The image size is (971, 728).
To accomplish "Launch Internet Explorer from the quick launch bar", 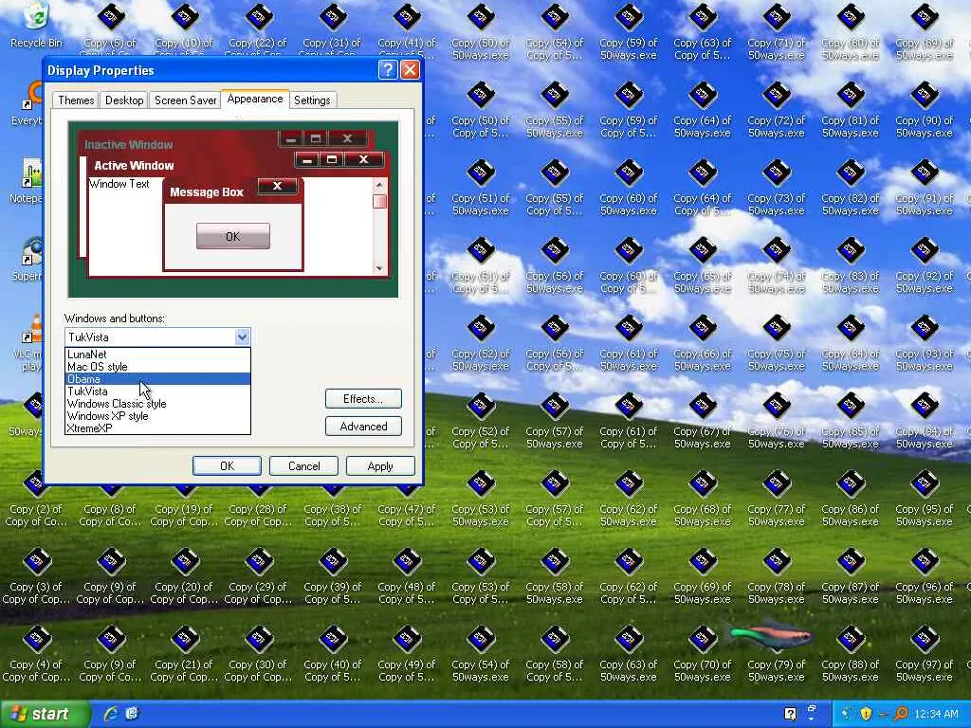I will [112, 714].
